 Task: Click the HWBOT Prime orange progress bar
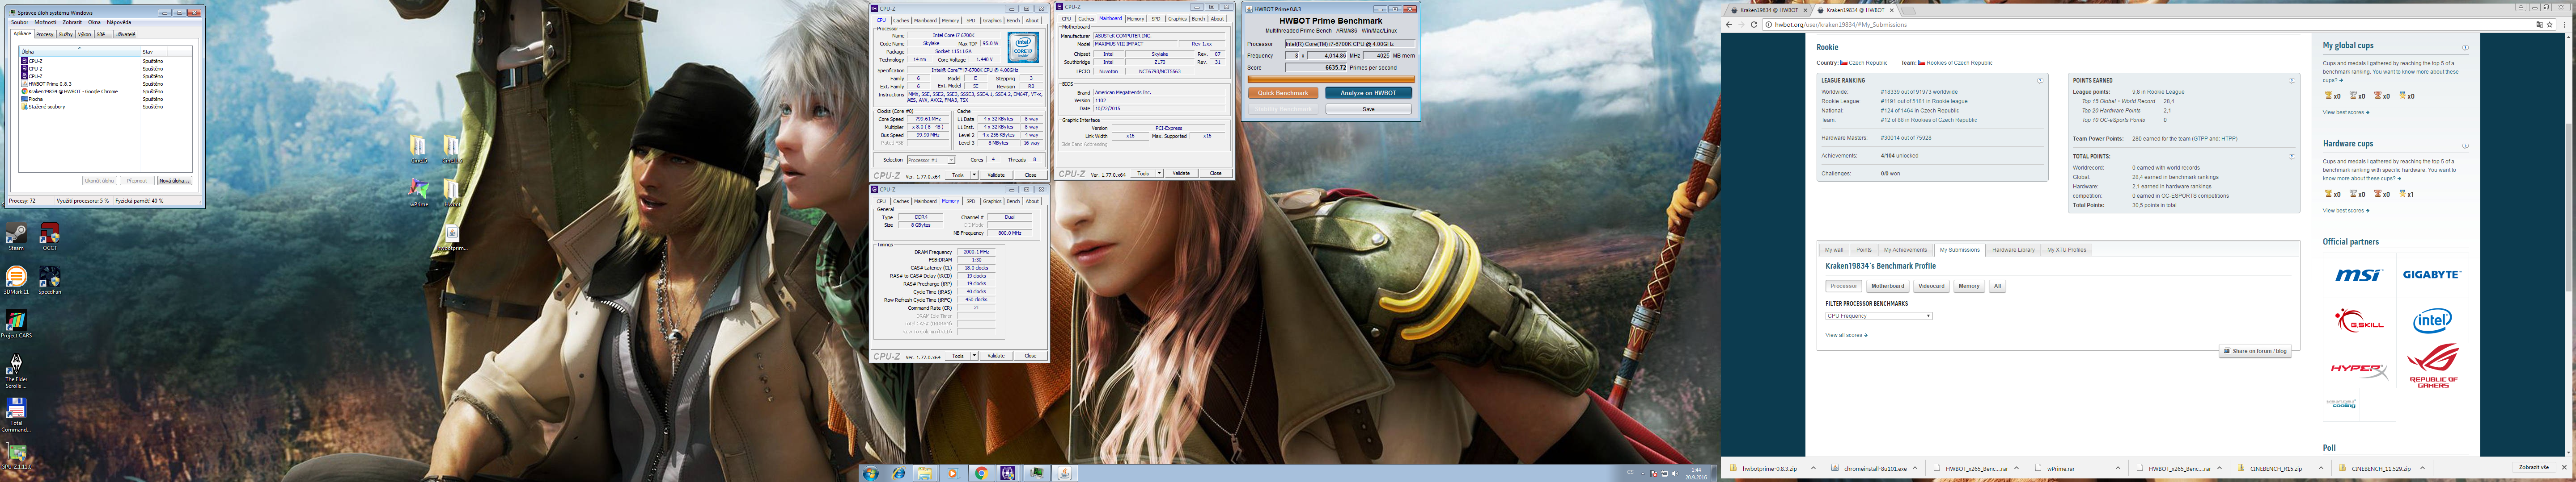(x=1331, y=79)
